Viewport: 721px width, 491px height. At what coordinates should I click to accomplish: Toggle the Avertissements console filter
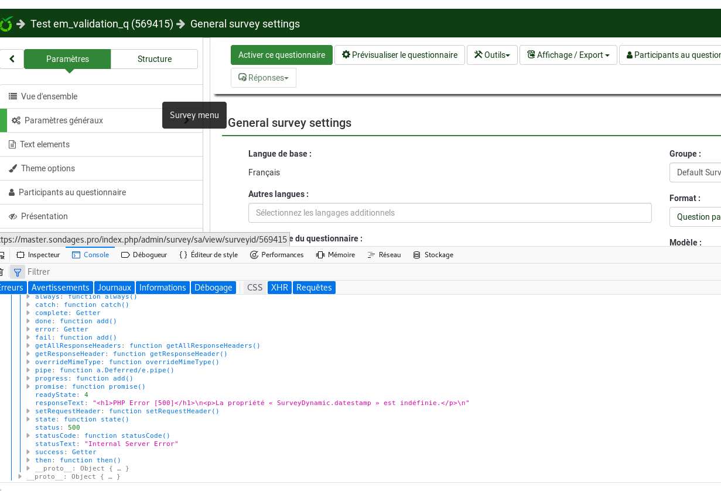click(x=60, y=288)
